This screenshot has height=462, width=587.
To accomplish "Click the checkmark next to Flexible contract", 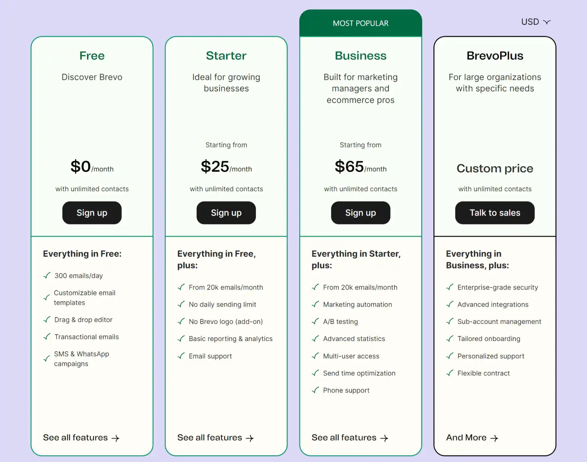I will tap(450, 373).
